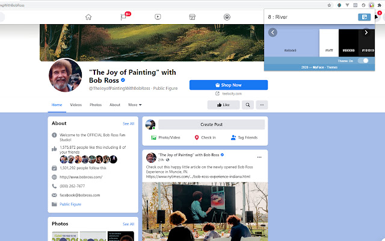The width and height of the screenshot is (385, 241).
Task: Open http://www.bobross.com/ link
Action: tap(81, 177)
